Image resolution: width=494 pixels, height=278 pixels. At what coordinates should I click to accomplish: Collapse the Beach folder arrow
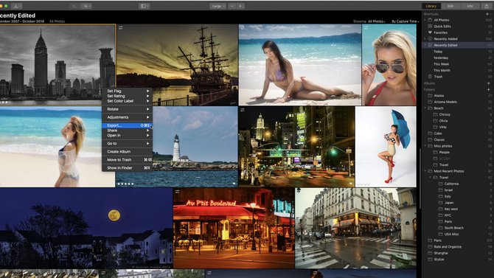coord(425,108)
